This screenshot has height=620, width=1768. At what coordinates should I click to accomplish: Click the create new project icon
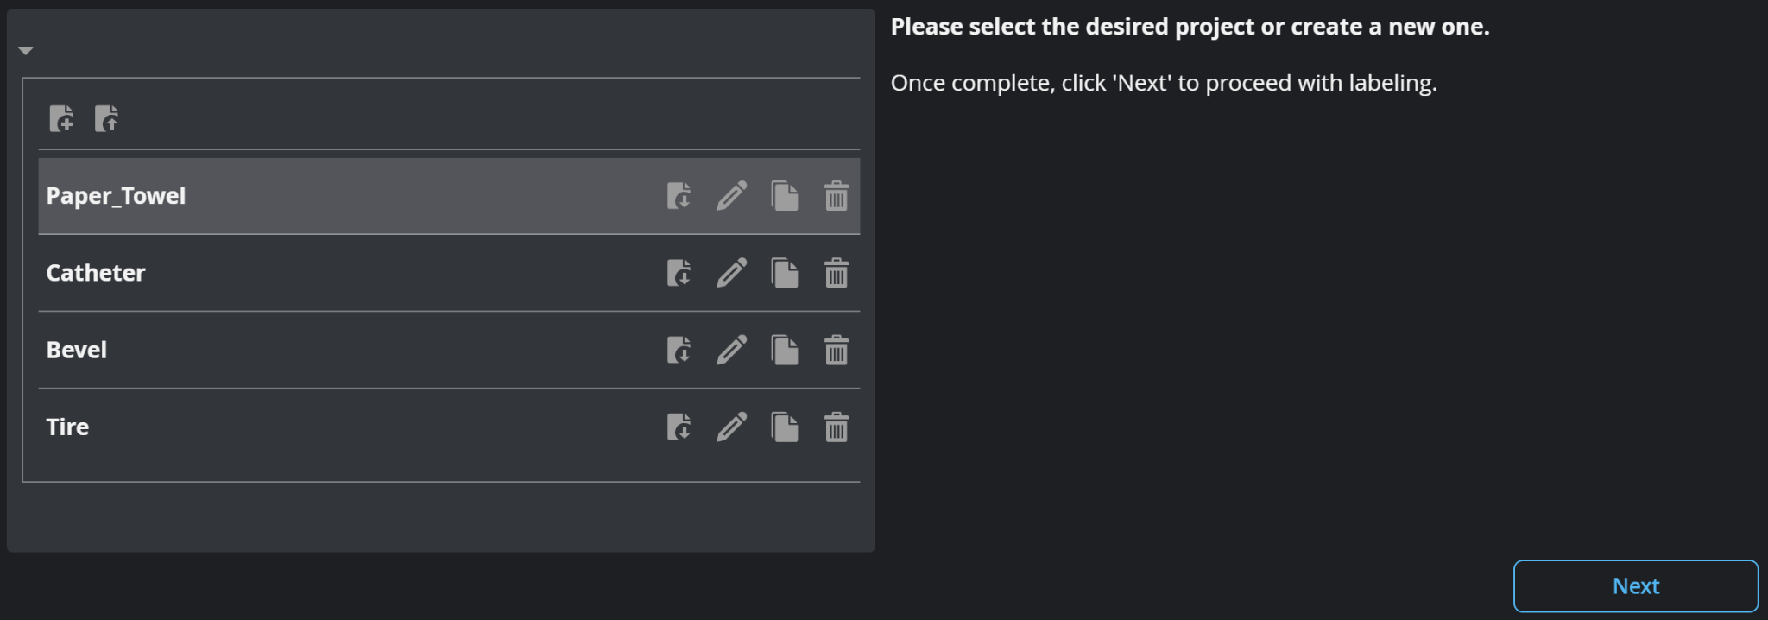click(x=61, y=118)
